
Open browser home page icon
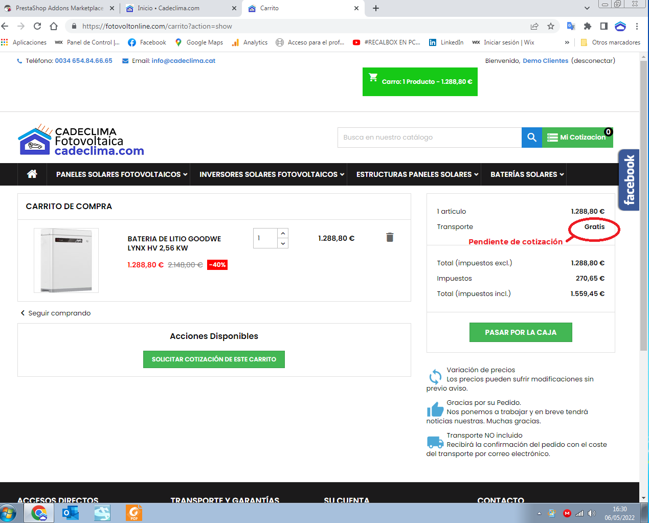coord(54,26)
